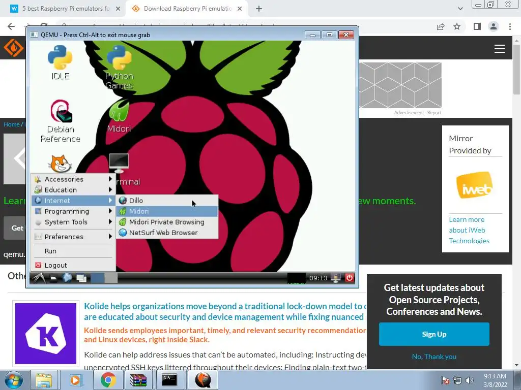The height and width of the screenshot is (390, 521).
Task: Expand the Preferences submenu
Action: pos(73,237)
